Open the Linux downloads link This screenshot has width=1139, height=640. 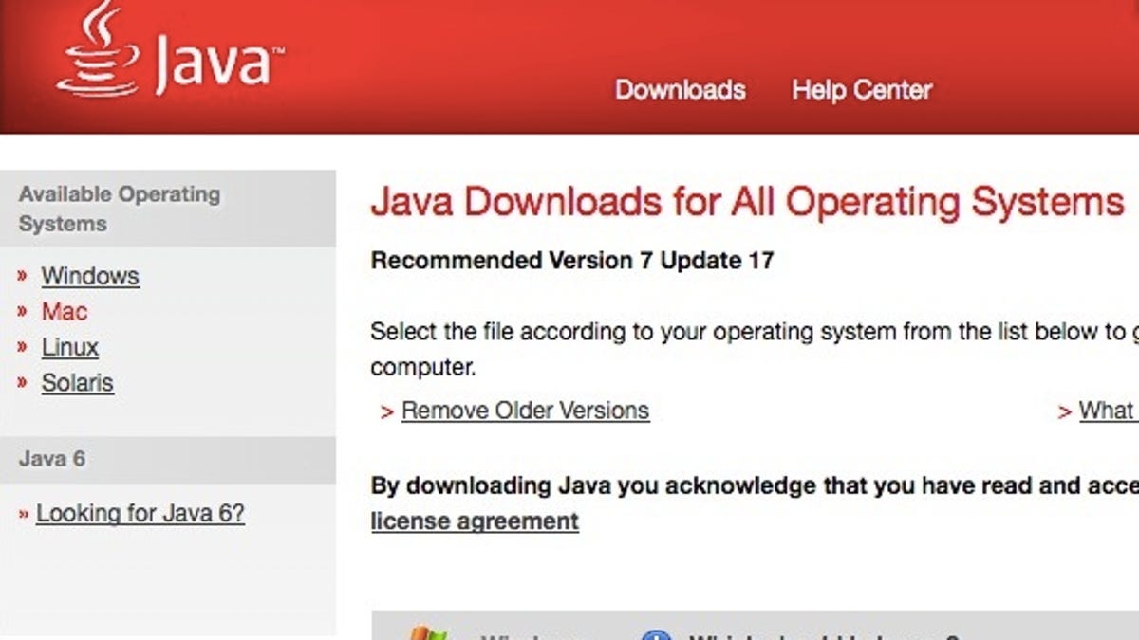(x=70, y=348)
